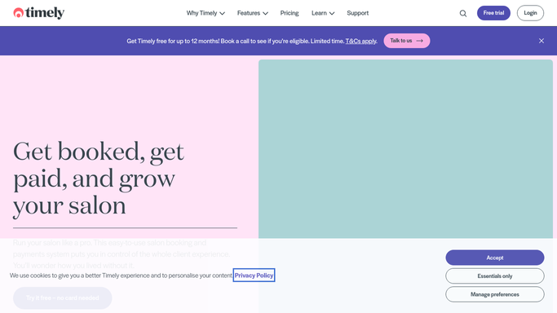
Task: Open the search icon in header
Action: [463, 14]
